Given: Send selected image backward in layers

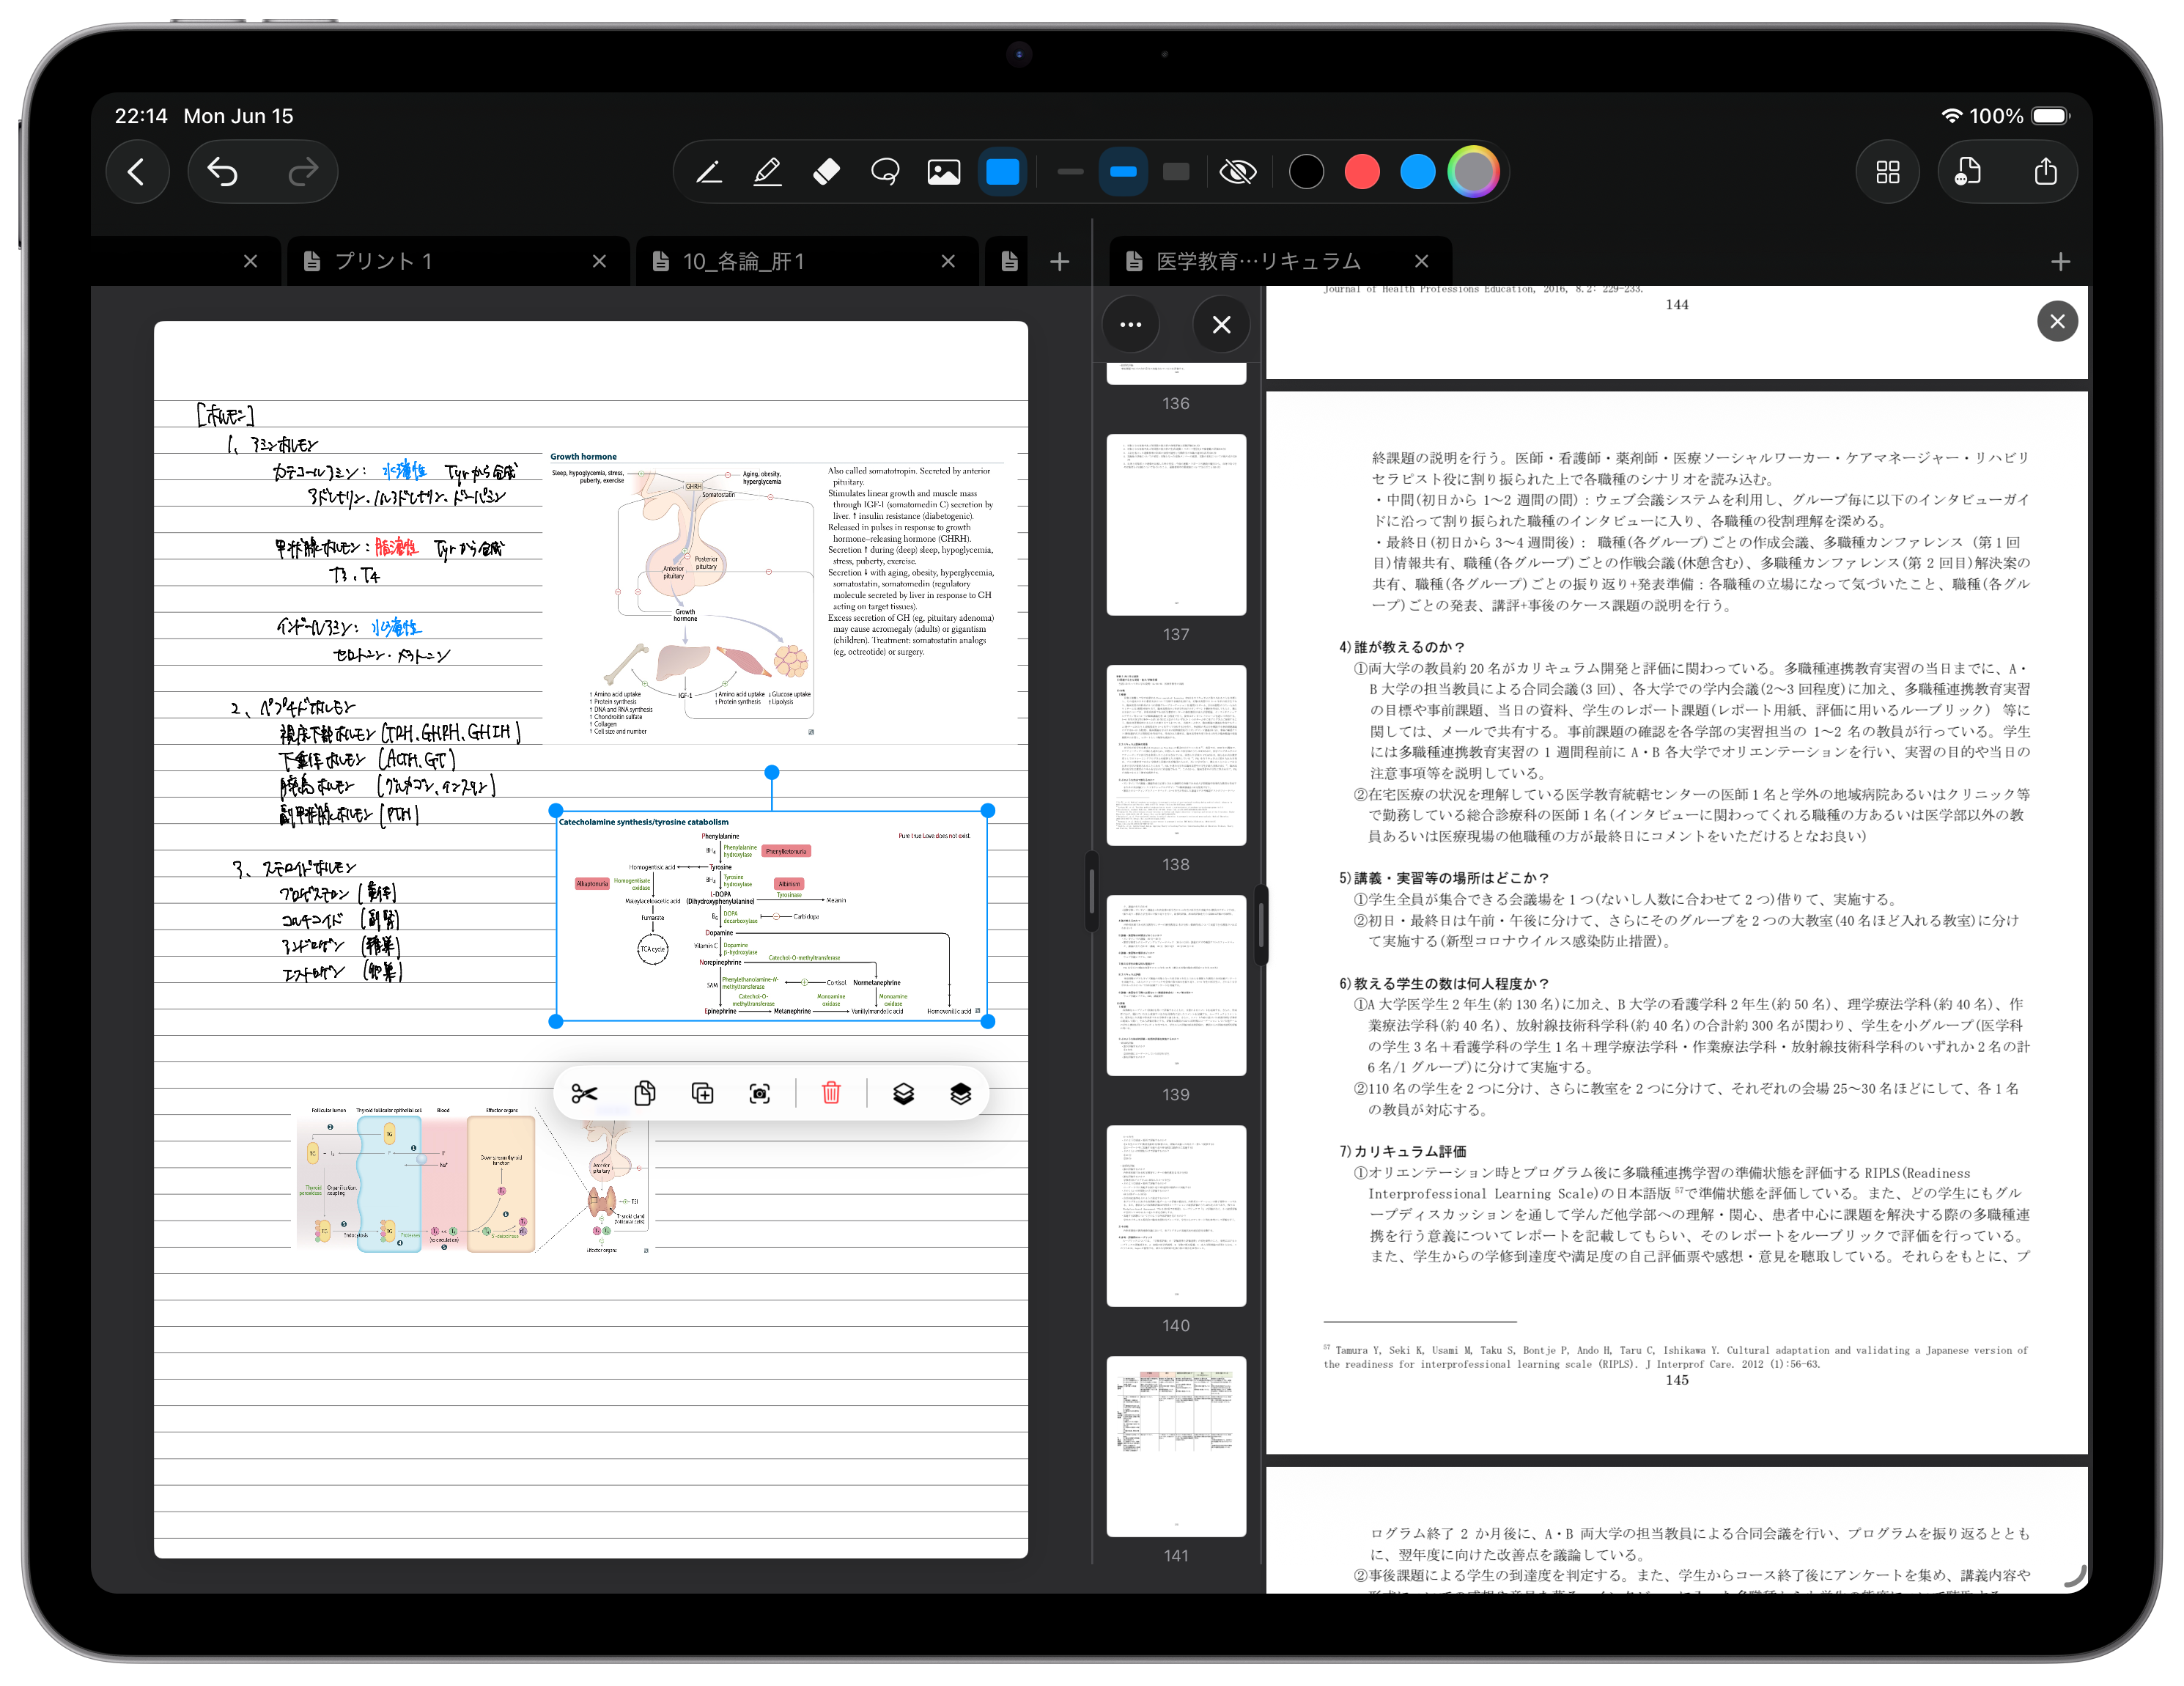Looking at the screenshot, I should [x=903, y=1093].
